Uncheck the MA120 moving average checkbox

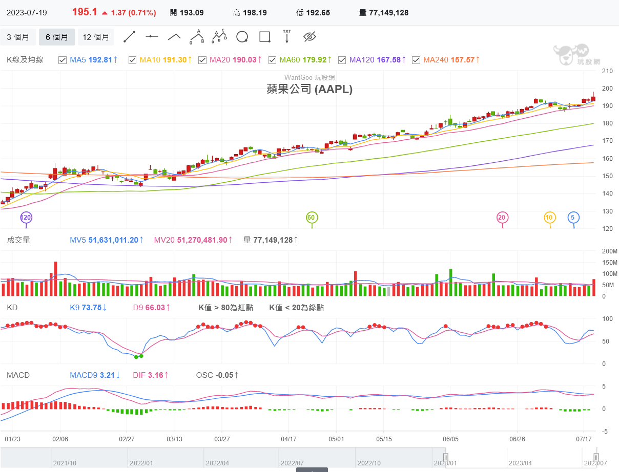[x=342, y=60]
